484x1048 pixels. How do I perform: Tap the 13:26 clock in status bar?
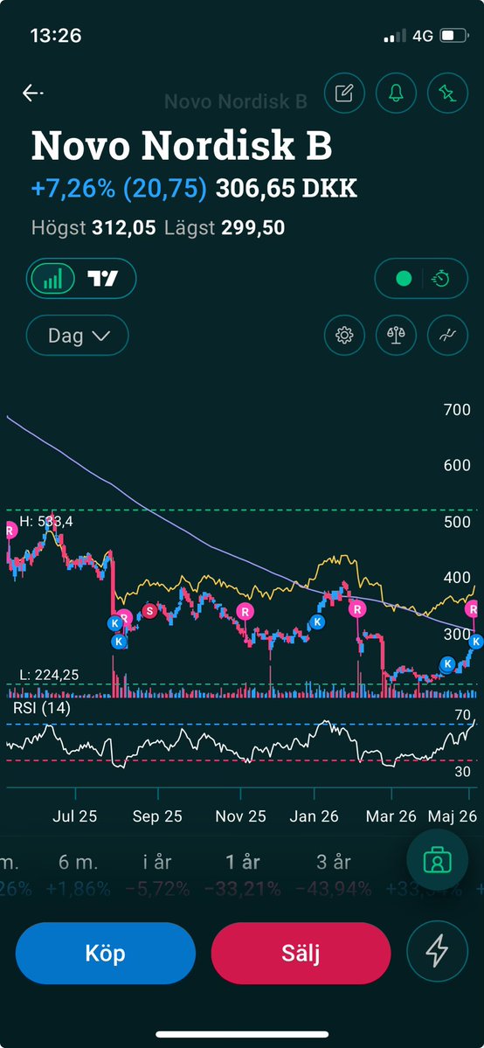click(56, 36)
